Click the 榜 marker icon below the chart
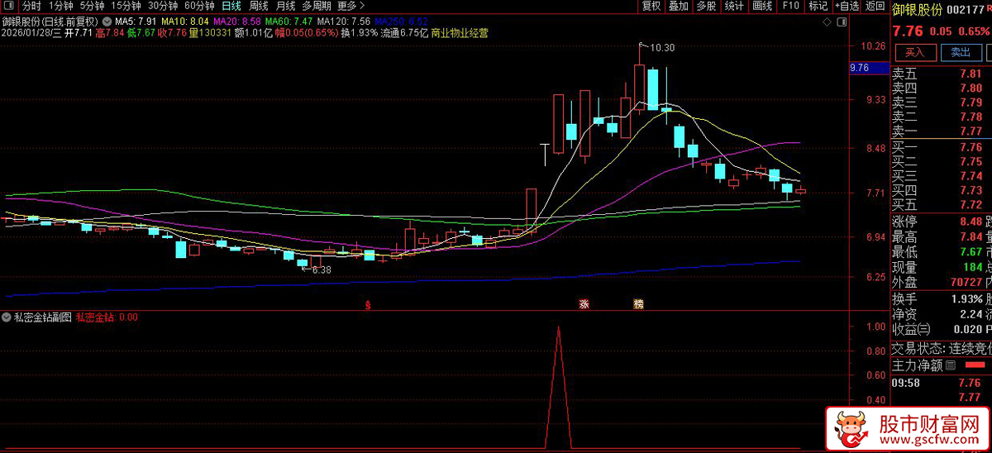The height and width of the screenshot is (453, 992). [x=637, y=304]
